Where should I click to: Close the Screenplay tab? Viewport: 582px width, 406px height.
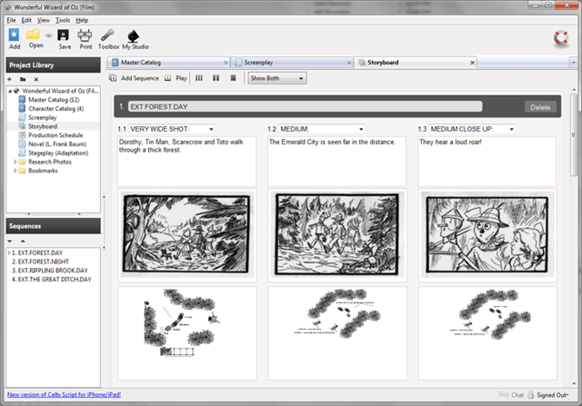click(x=349, y=63)
